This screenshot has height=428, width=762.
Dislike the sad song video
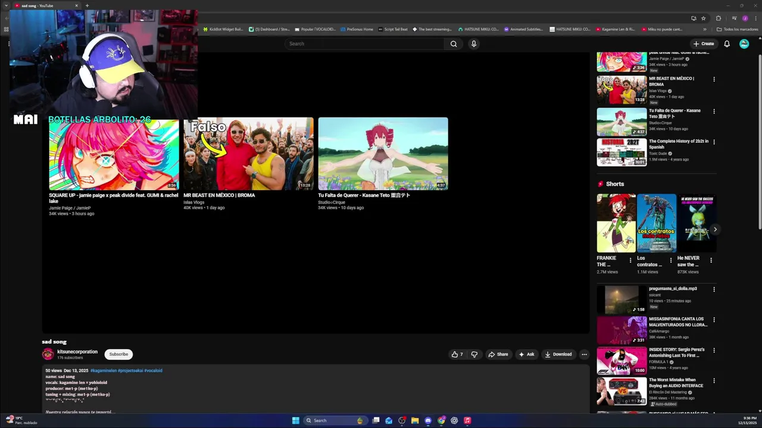474,354
